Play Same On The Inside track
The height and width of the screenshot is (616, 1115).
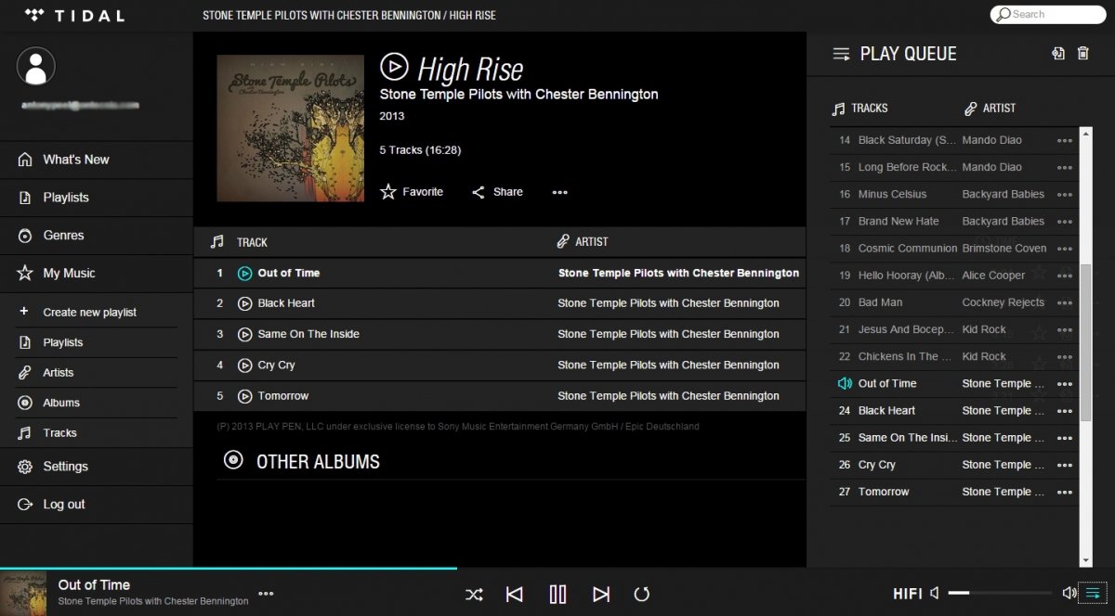pos(245,334)
